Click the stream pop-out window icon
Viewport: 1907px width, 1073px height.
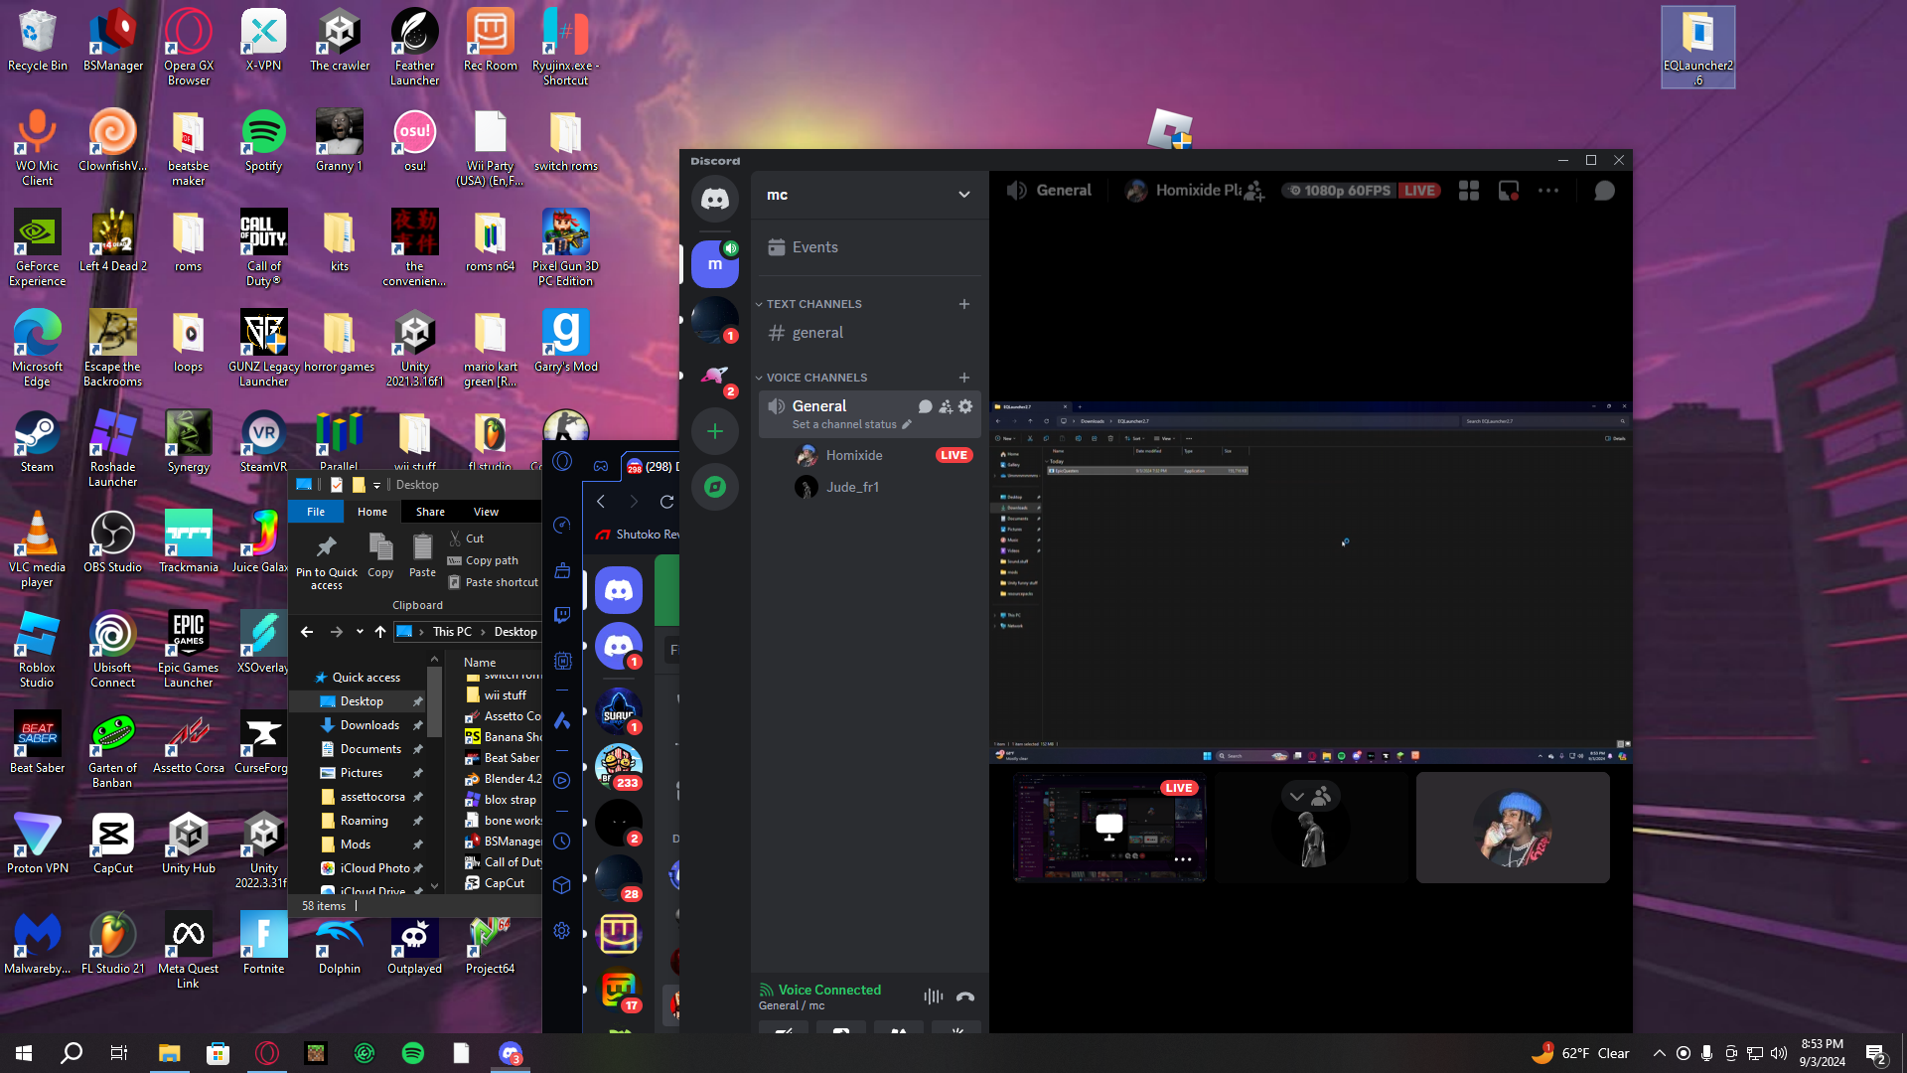tap(1509, 191)
